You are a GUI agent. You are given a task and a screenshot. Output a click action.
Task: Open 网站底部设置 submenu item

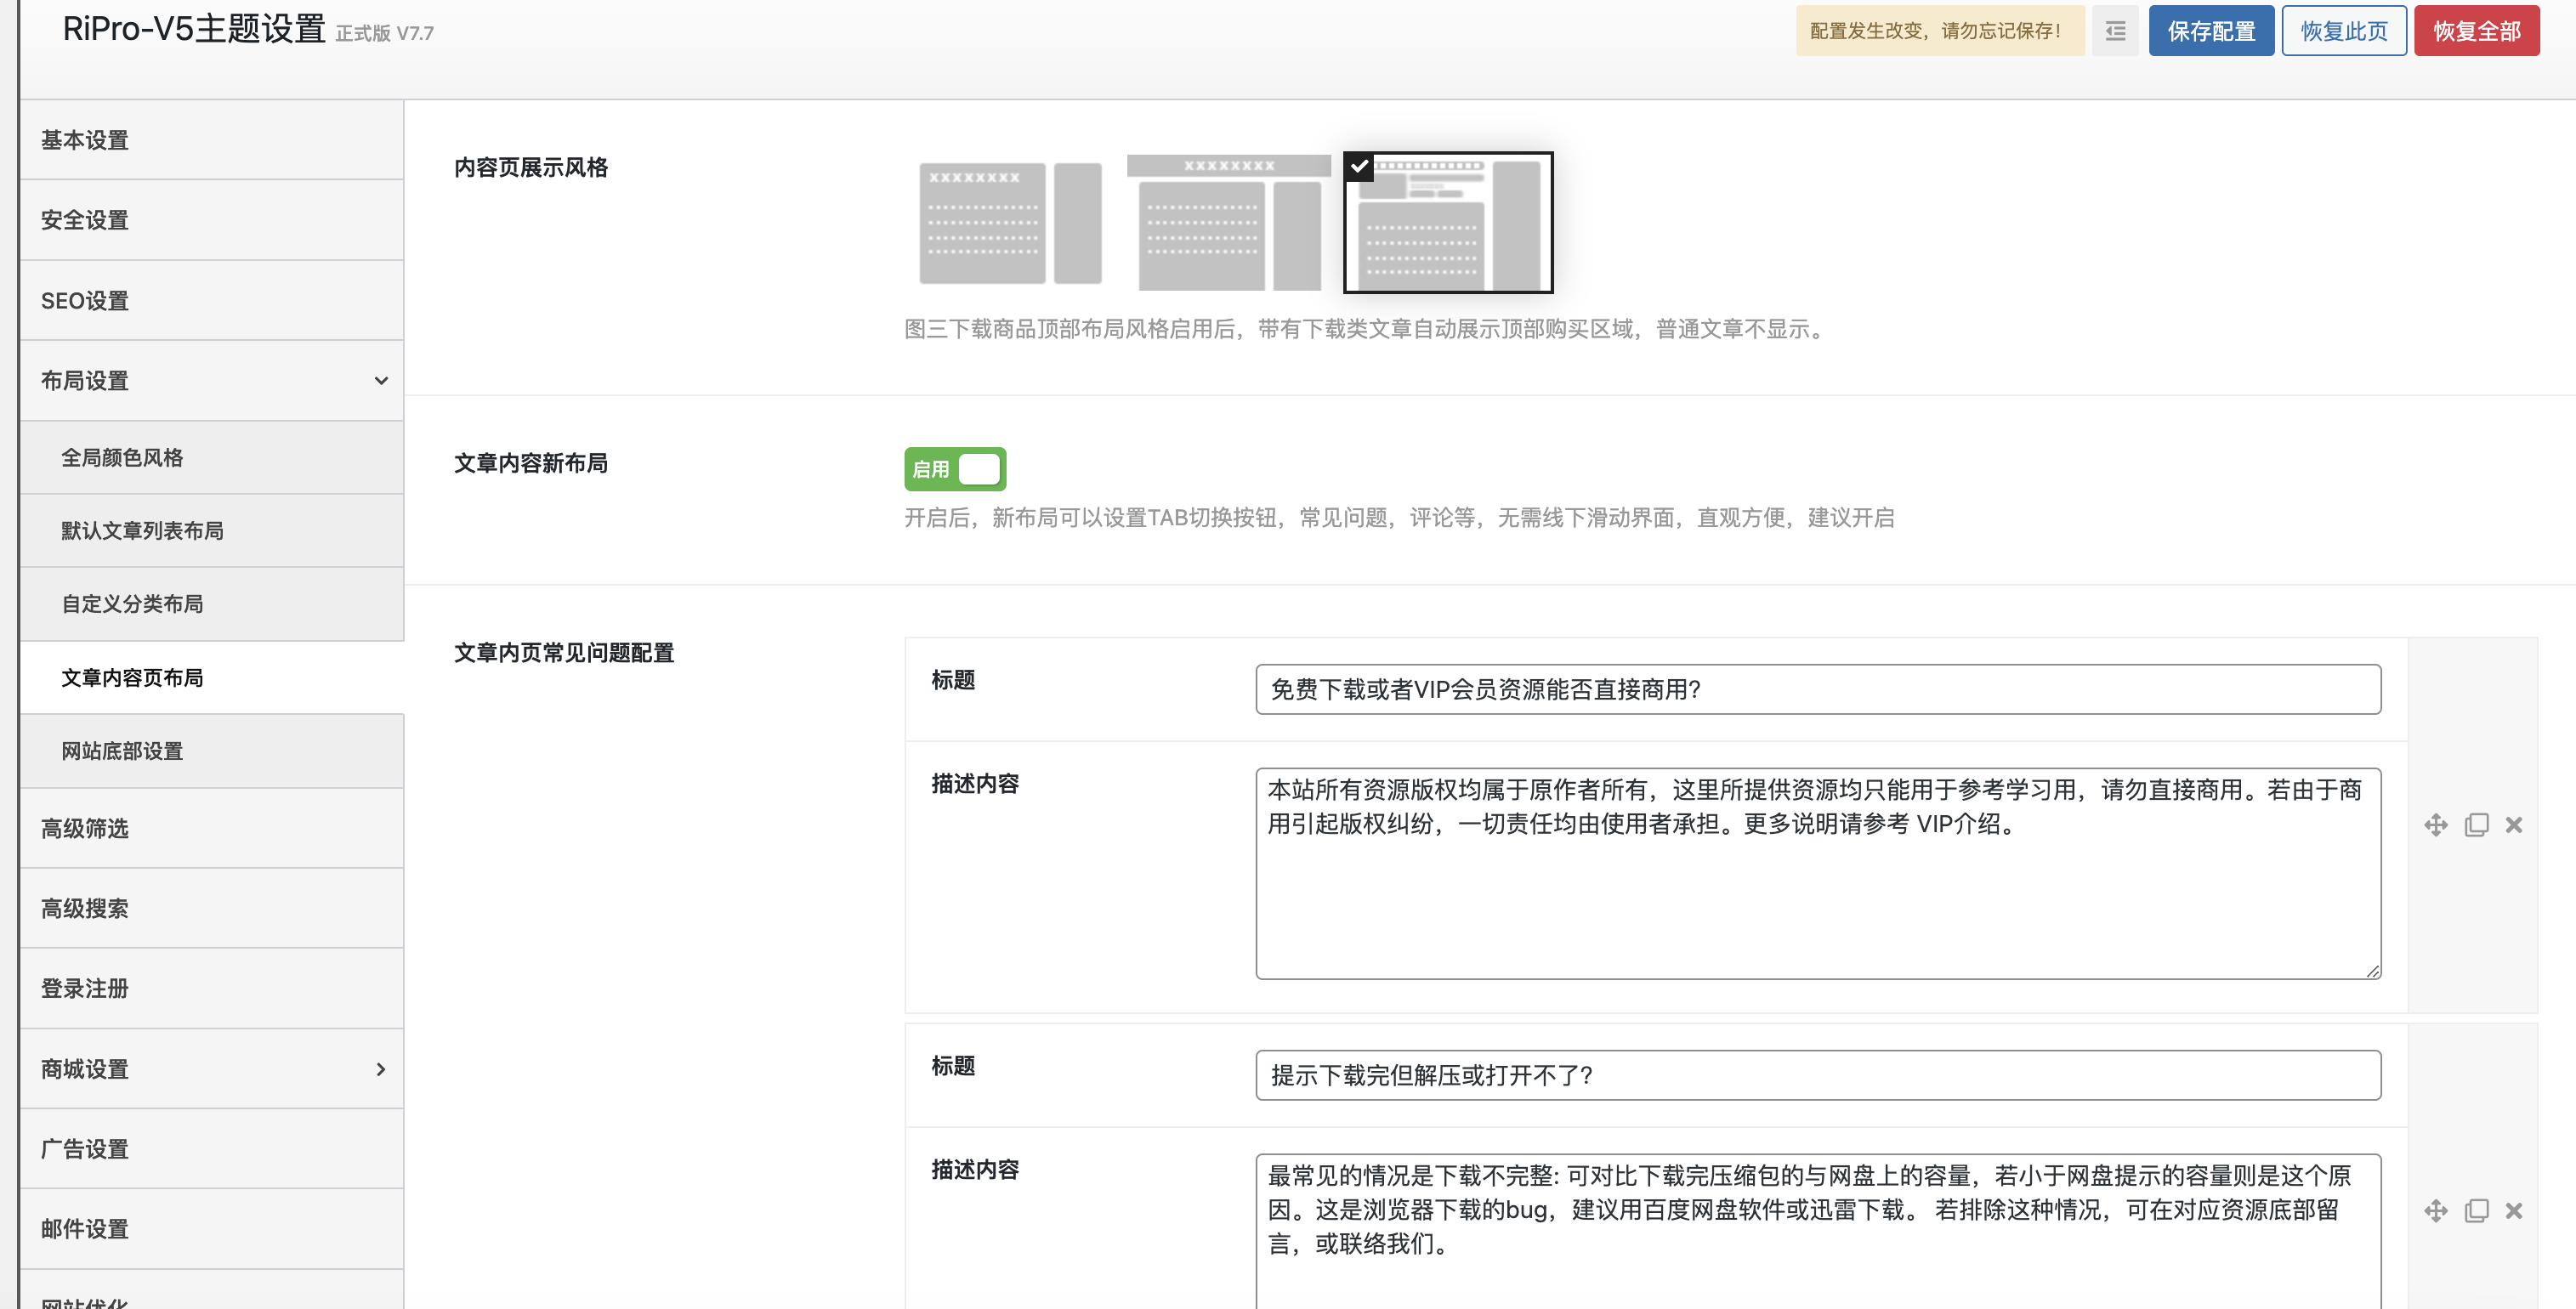point(212,751)
